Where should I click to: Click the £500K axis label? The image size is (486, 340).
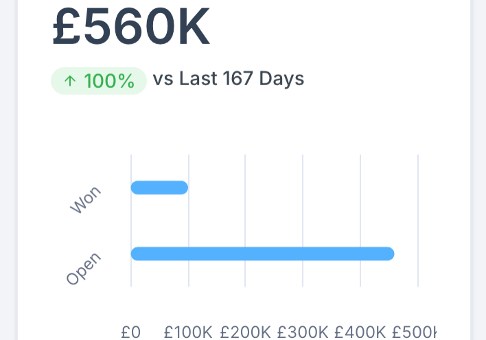click(x=414, y=332)
